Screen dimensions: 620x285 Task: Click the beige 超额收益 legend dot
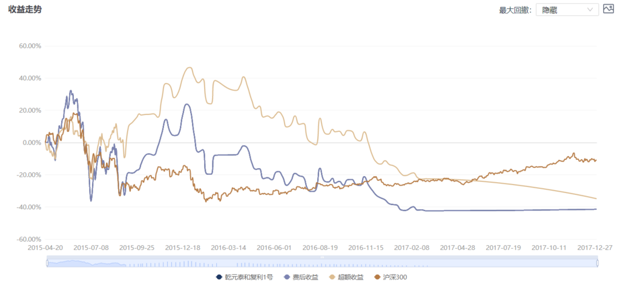331,277
